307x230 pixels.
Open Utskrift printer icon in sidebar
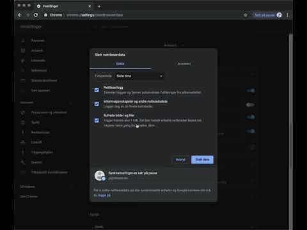[23, 142]
